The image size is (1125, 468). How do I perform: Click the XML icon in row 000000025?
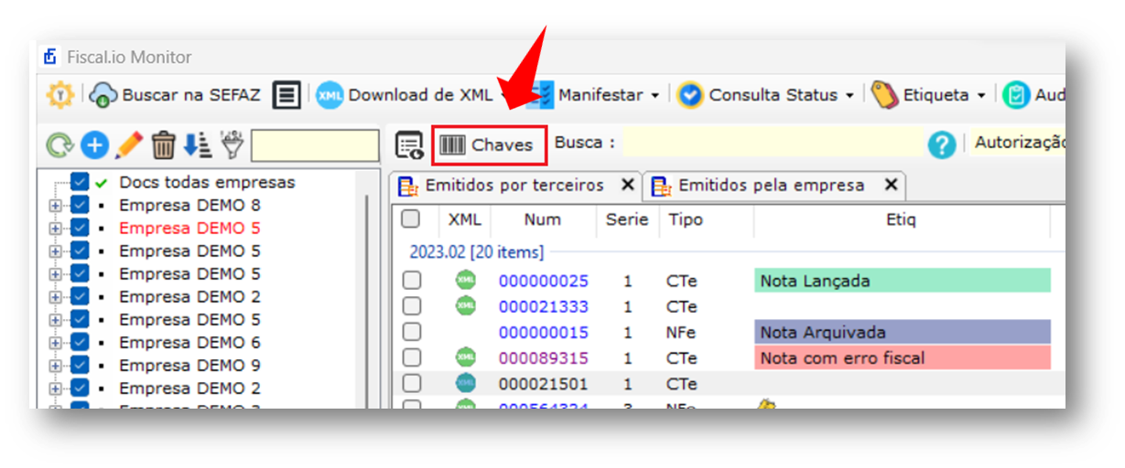pos(466,280)
